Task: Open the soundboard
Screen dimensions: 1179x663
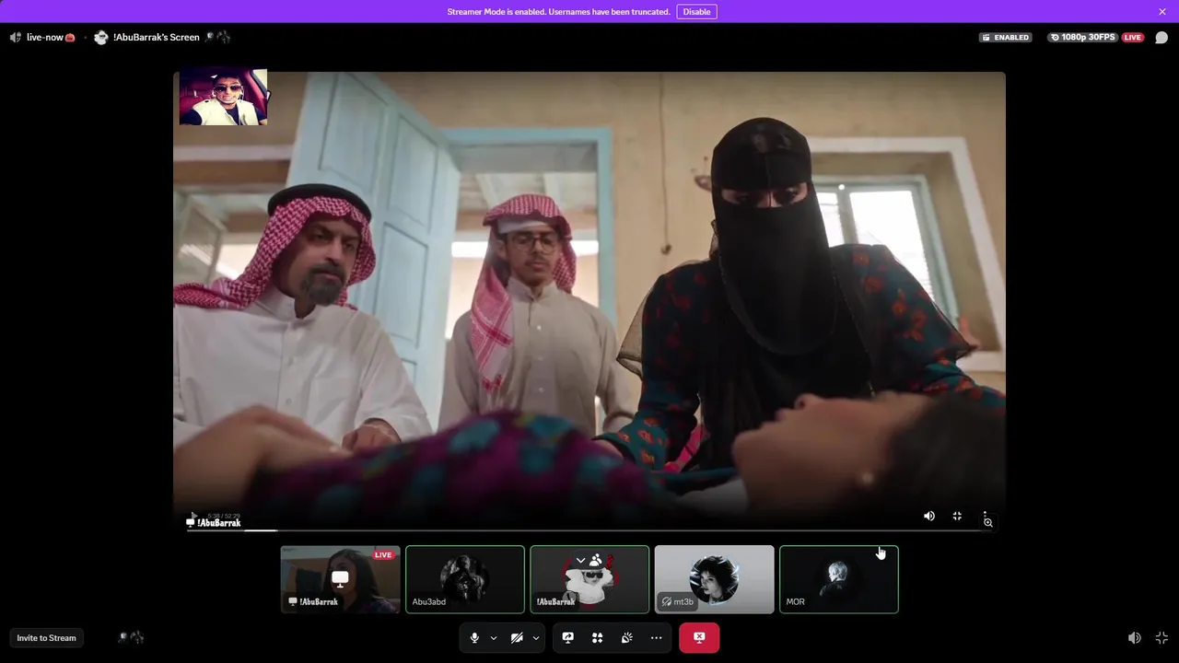Action: tap(626, 638)
